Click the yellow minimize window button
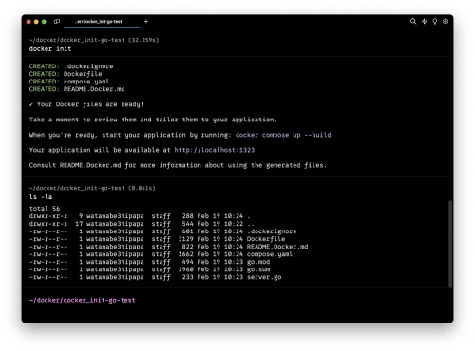 (36, 22)
